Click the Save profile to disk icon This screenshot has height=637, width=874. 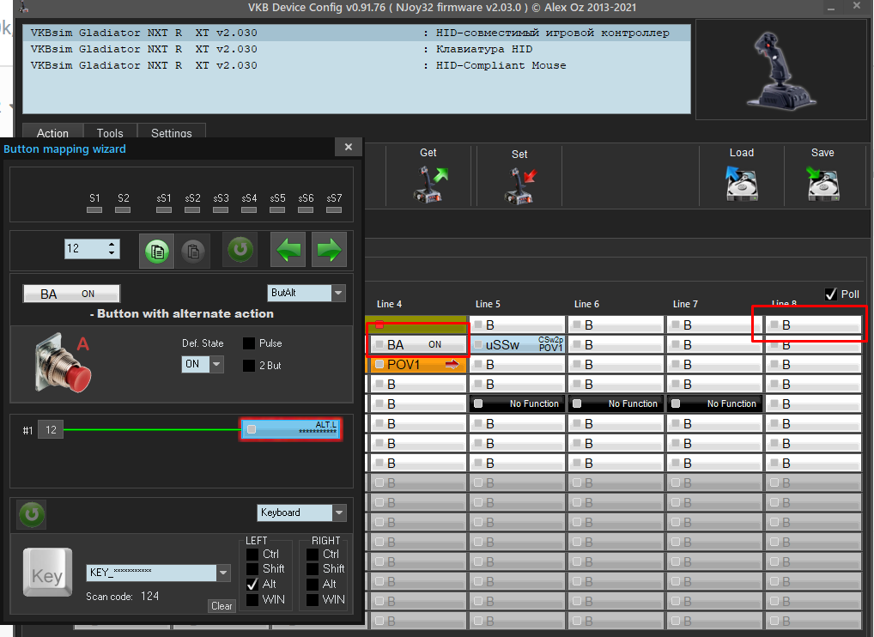[822, 184]
